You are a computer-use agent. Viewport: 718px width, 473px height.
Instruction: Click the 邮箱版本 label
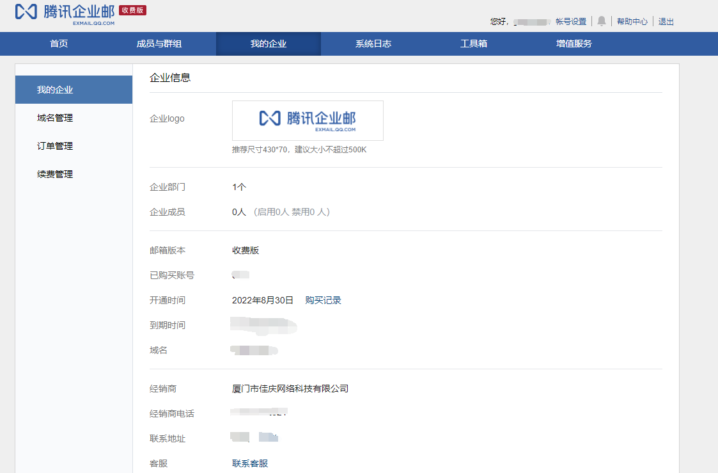pos(168,250)
